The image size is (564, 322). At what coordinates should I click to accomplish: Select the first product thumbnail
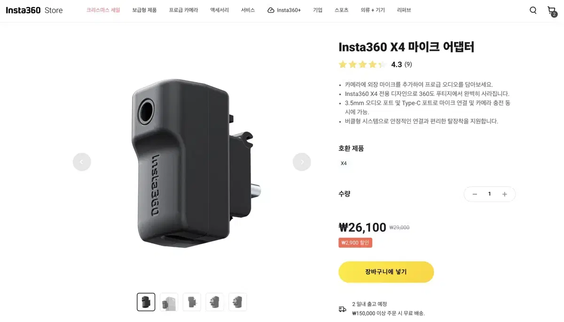(146, 302)
